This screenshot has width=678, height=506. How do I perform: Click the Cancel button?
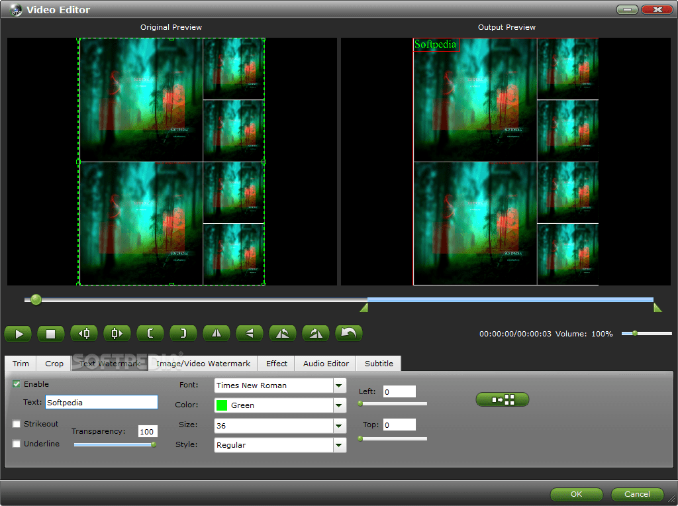(x=637, y=494)
